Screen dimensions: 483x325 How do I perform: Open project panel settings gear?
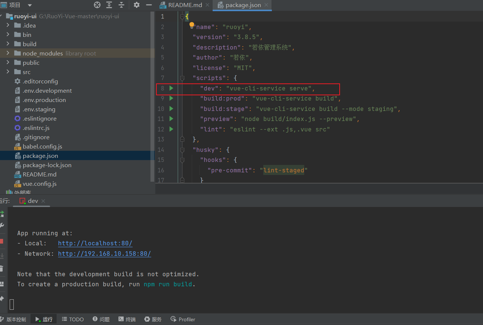[x=137, y=5]
